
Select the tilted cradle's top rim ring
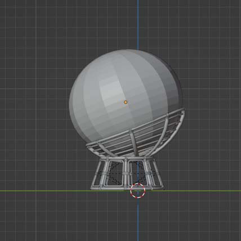[136, 127]
